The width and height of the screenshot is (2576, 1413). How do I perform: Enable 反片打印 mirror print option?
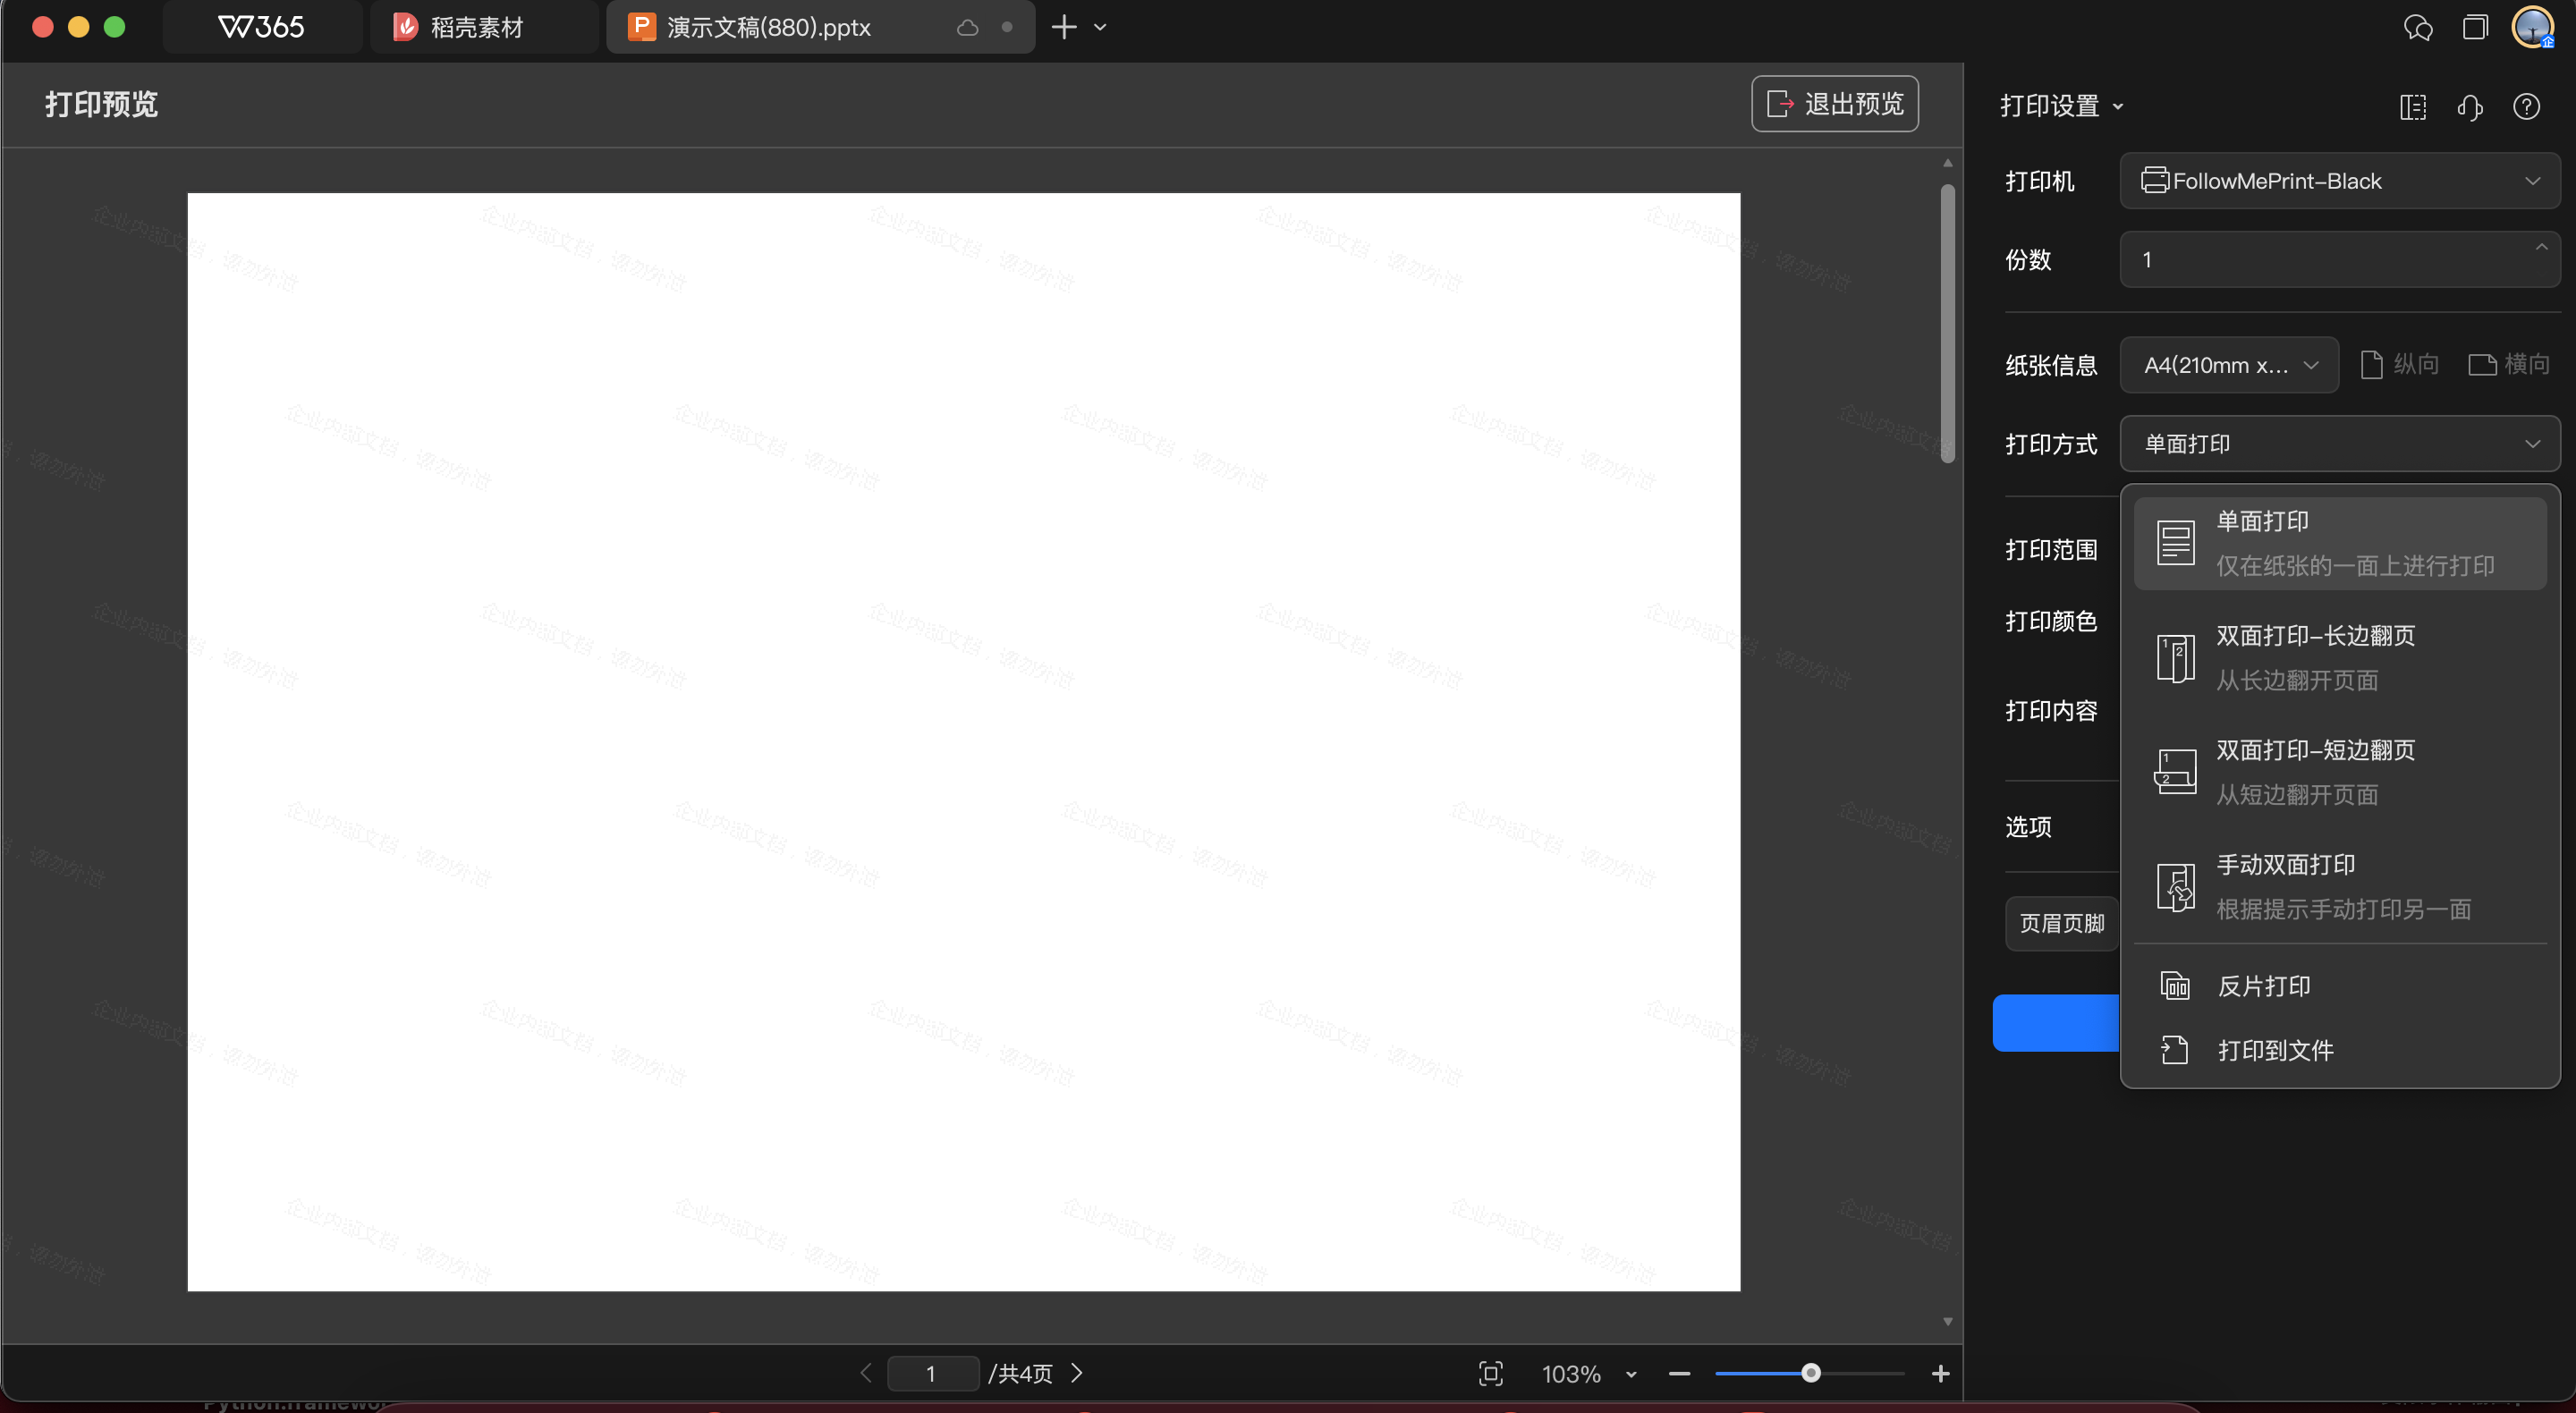[2263, 986]
